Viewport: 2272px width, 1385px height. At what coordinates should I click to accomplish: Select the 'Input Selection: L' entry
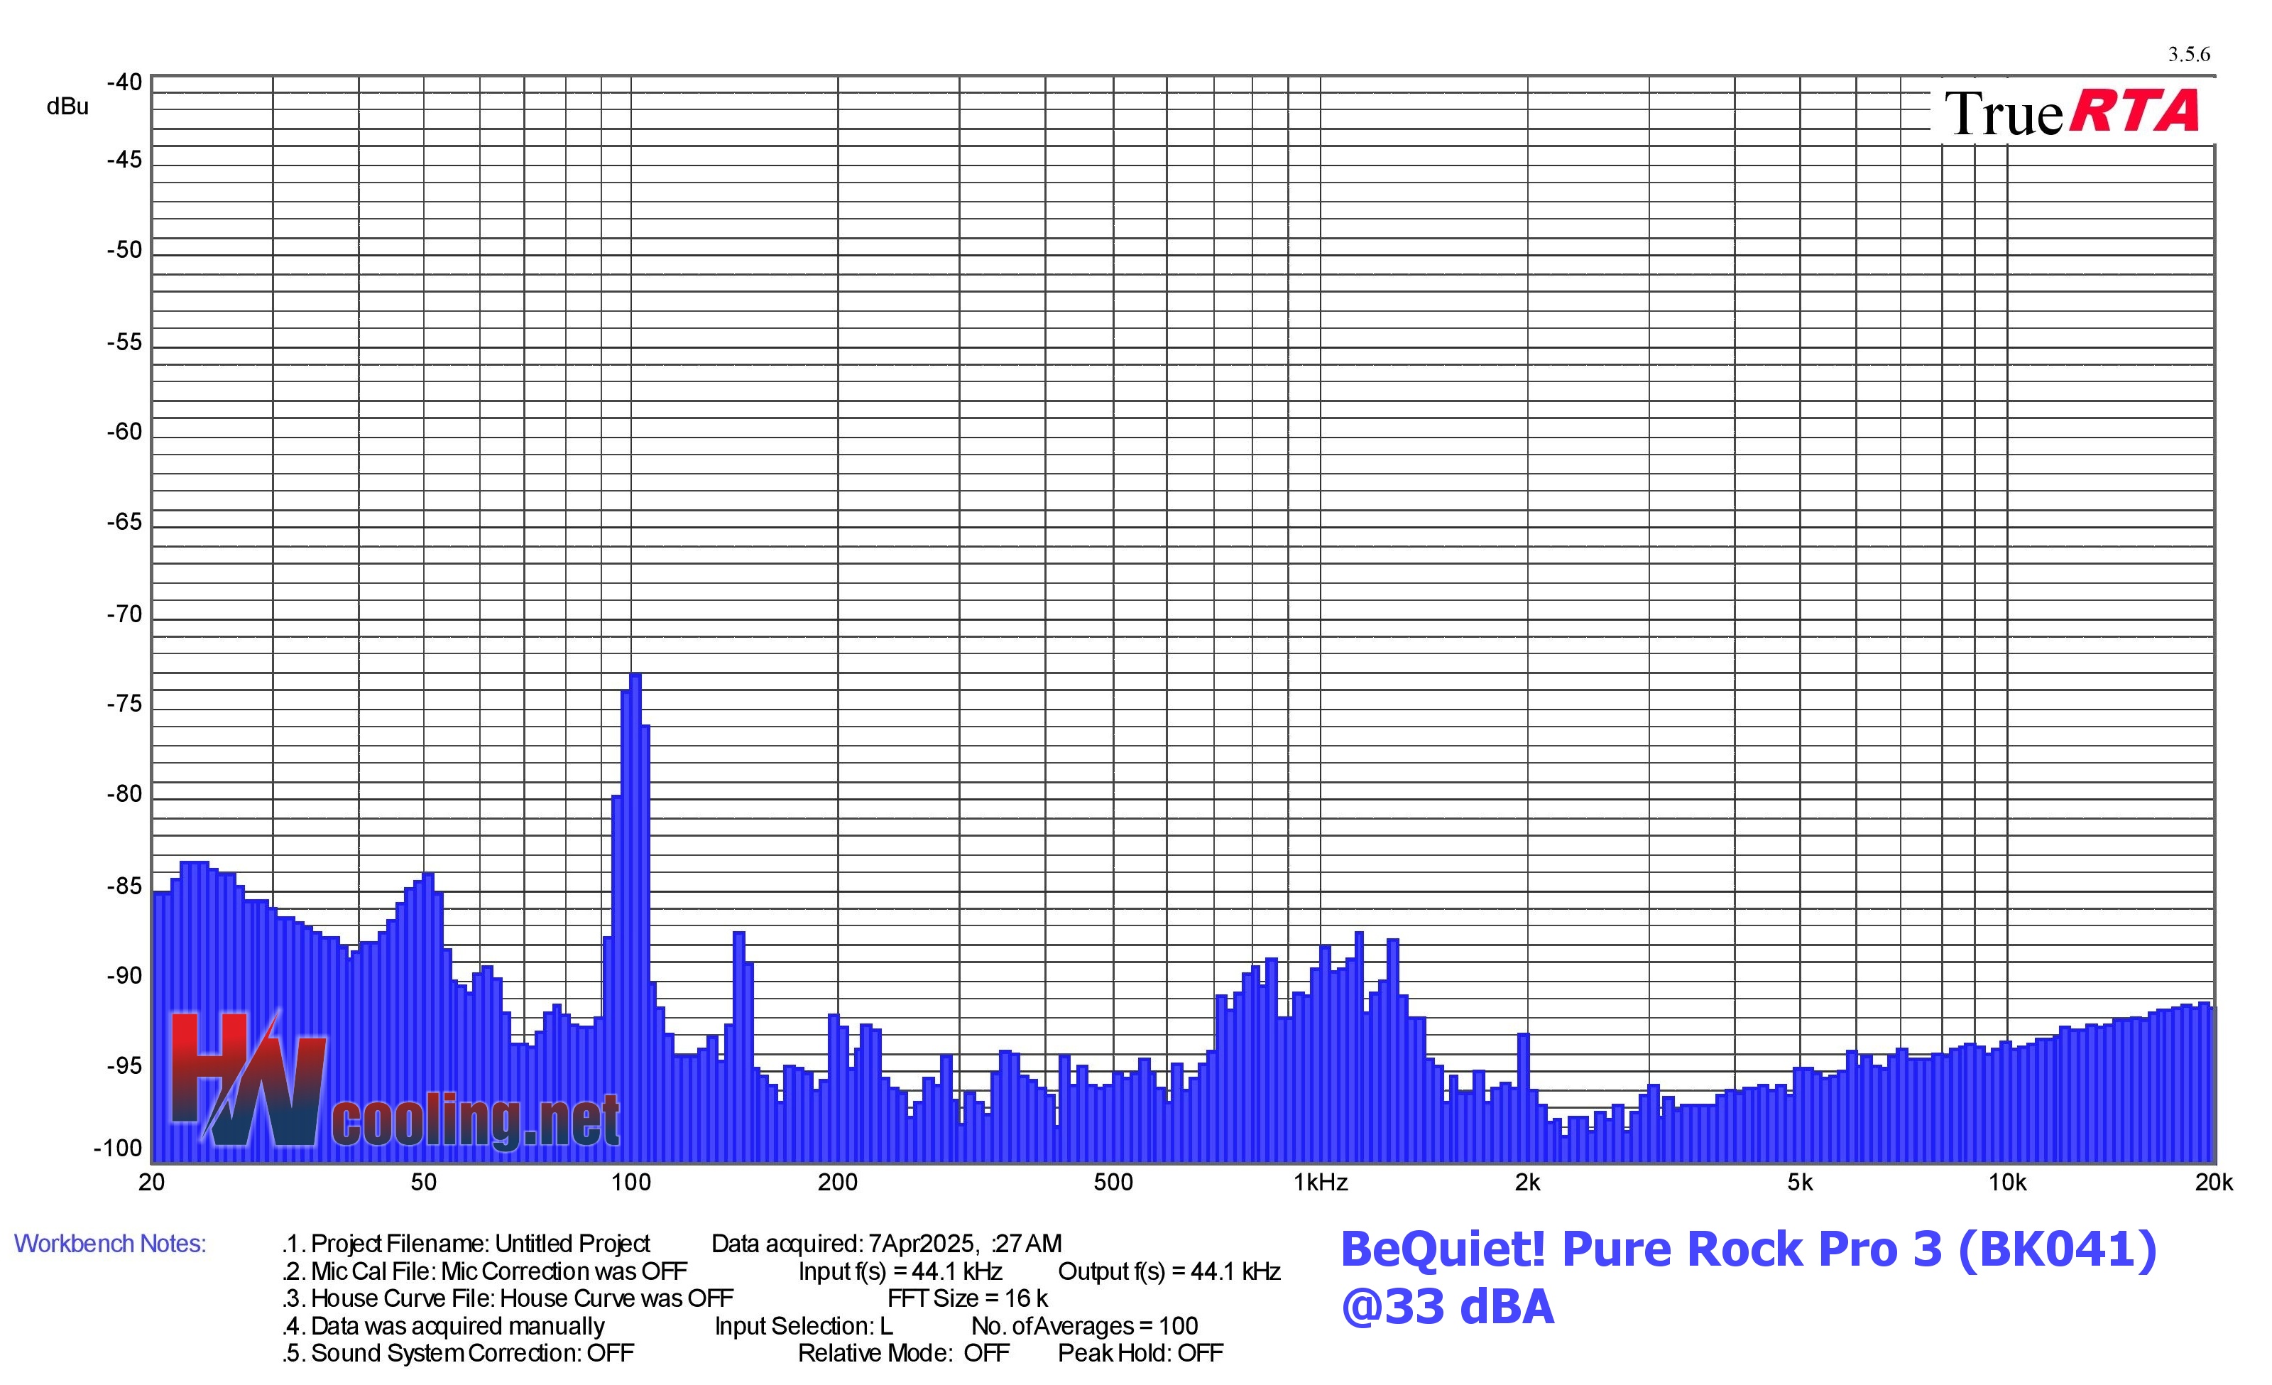point(803,1326)
